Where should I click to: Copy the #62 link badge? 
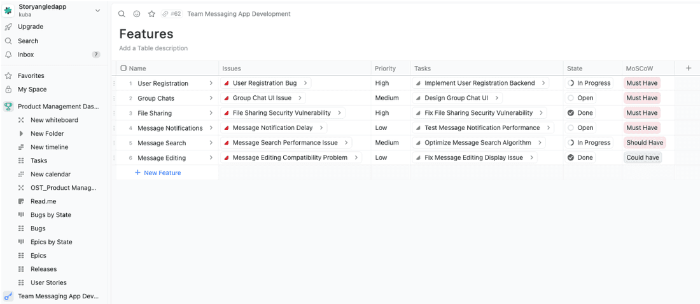coord(171,14)
